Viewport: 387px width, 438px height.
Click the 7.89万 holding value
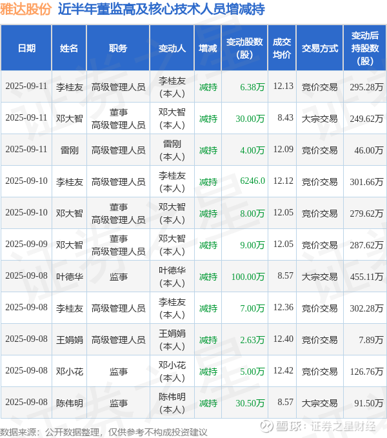pos(371,339)
